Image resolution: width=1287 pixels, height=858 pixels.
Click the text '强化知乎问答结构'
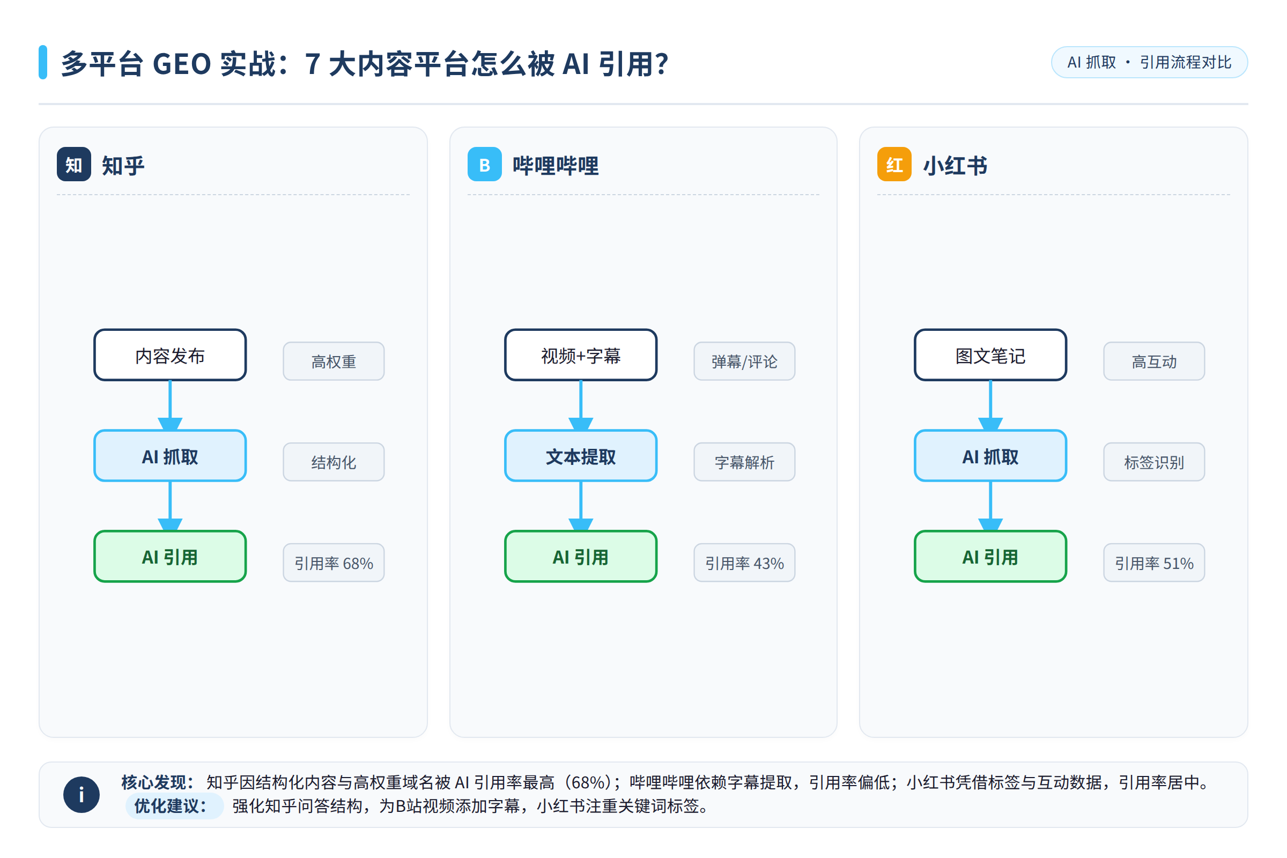(x=297, y=806)
